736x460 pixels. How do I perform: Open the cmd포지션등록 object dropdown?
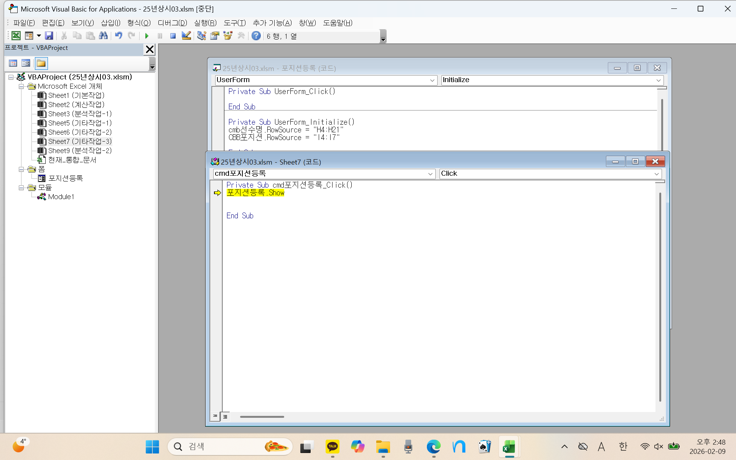[x=430, y=174]
